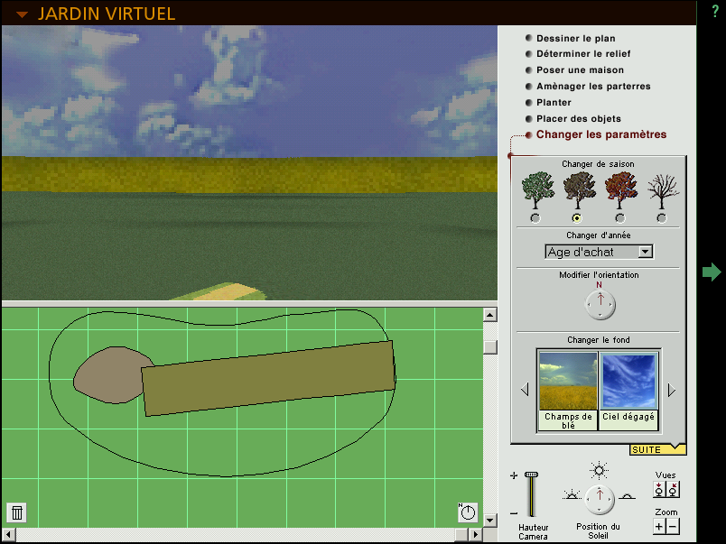The width and height of the screenshot is (726, 544).
Task: Select the third season autumn radio button
Action: (x=619, y=218)
